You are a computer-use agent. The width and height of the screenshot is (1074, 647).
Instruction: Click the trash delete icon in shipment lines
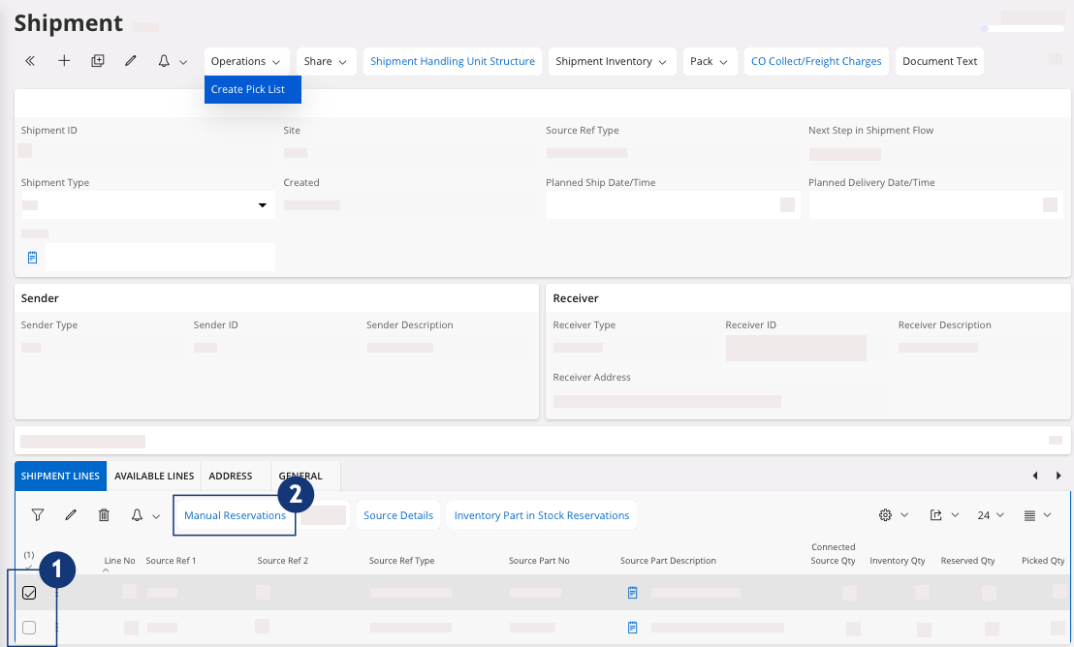tap(104, 515)
